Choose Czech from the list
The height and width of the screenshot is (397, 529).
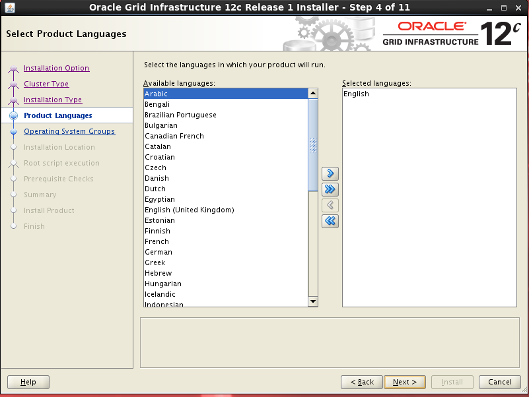(x=226, y=168)
